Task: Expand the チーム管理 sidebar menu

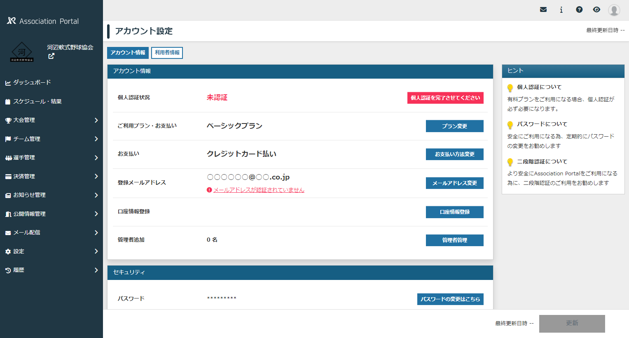Action: [x=51, y=139]
